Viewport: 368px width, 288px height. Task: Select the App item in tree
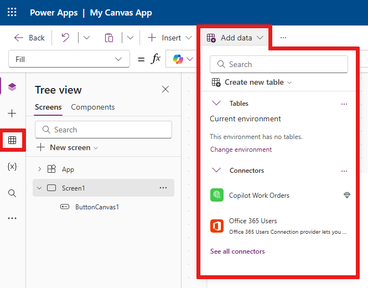(68, 169)
